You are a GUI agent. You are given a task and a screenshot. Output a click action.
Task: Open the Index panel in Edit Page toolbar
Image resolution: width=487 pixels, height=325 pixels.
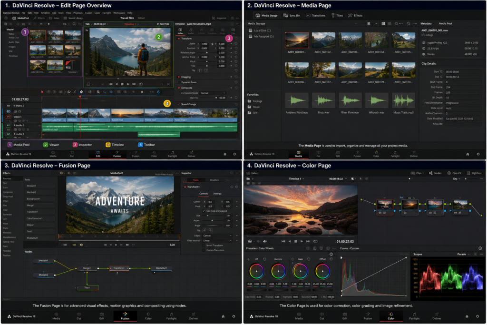54,18
